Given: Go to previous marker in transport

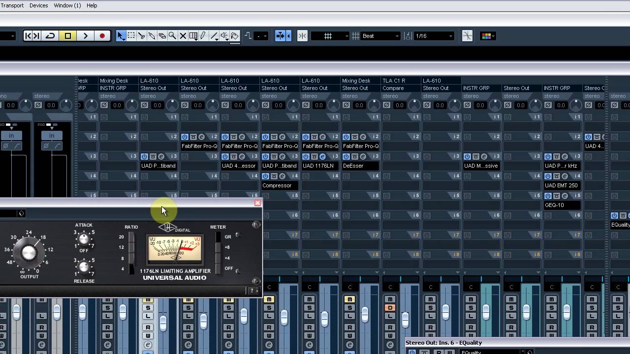Looking at the screenshot, I should tap(29, 36).
